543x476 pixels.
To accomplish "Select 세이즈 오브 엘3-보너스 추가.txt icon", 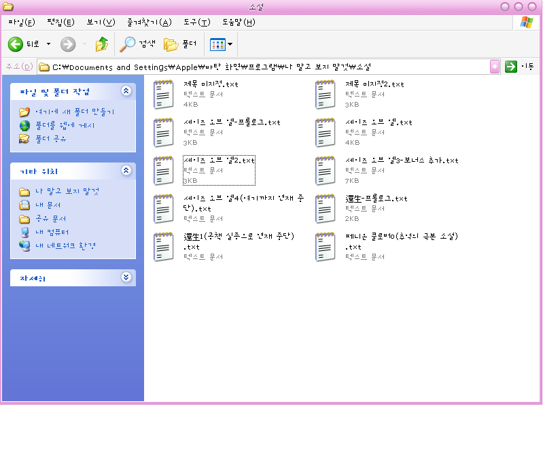I will [x=325, y=171].
